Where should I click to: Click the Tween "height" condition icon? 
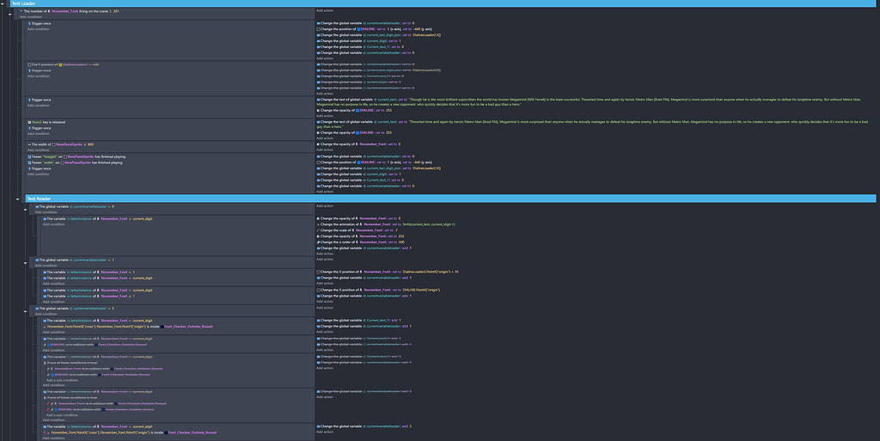point(30,156)
